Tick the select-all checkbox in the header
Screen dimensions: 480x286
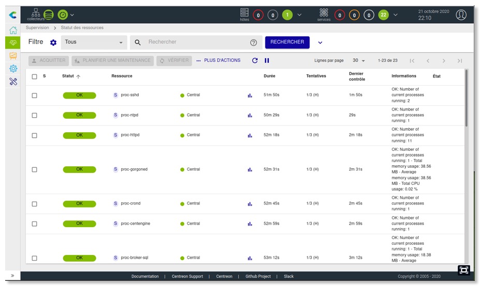(x=35, y=76)
